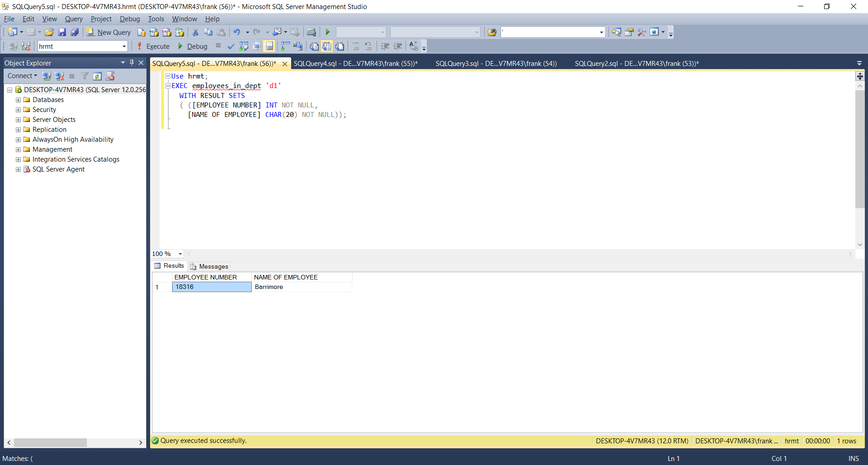Image resolution: width=868 pixels, height=465 pixels.
Task: Save the query with the floppy disk icon
Action: tap(62, 32)
